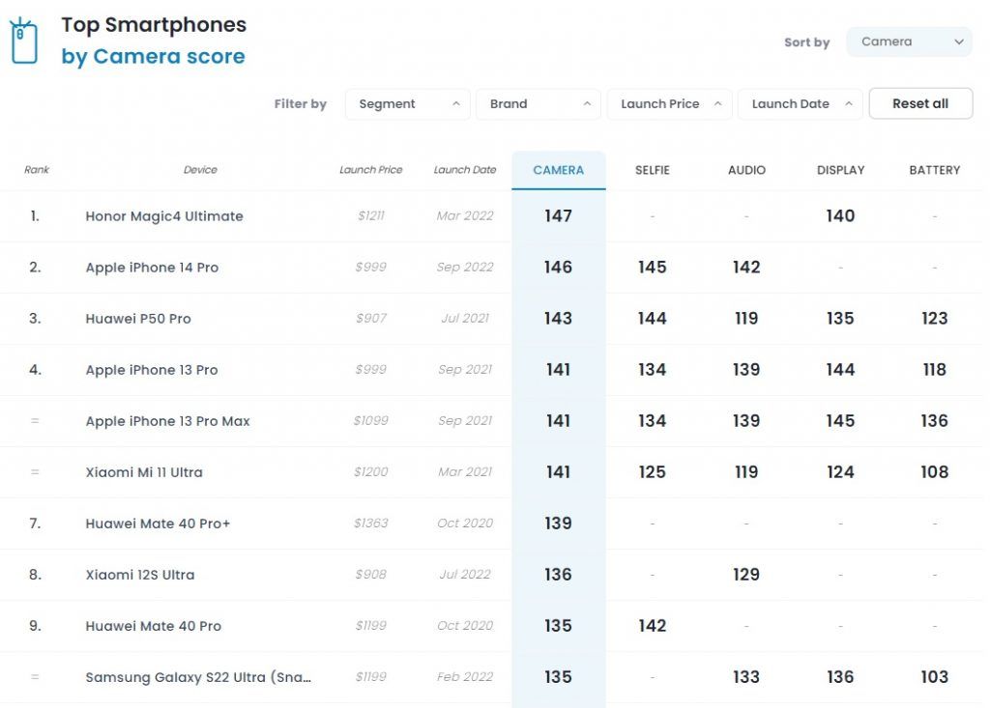Switch to the BATTERY column tab

coord(935,170)
